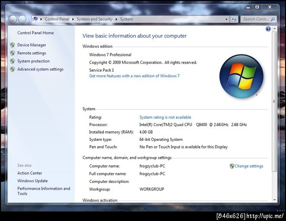286x221 pixels.
Task: Open the Advanced system settings link
Action: pyautogui.click(x=41, y=69)
